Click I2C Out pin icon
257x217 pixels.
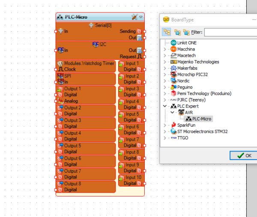[140, 50]
